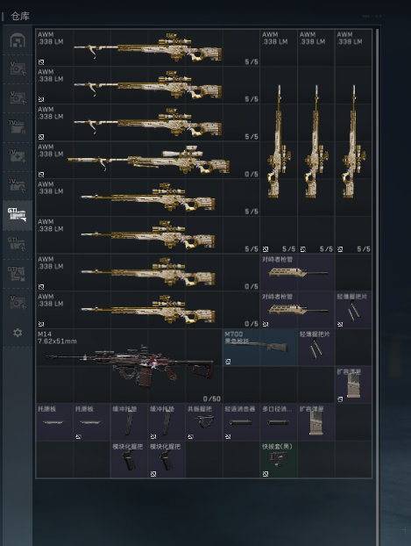This screenshot has width=411, height=546.
Task: Select the AWM with large white scope
Action: [x=148, y=160]
